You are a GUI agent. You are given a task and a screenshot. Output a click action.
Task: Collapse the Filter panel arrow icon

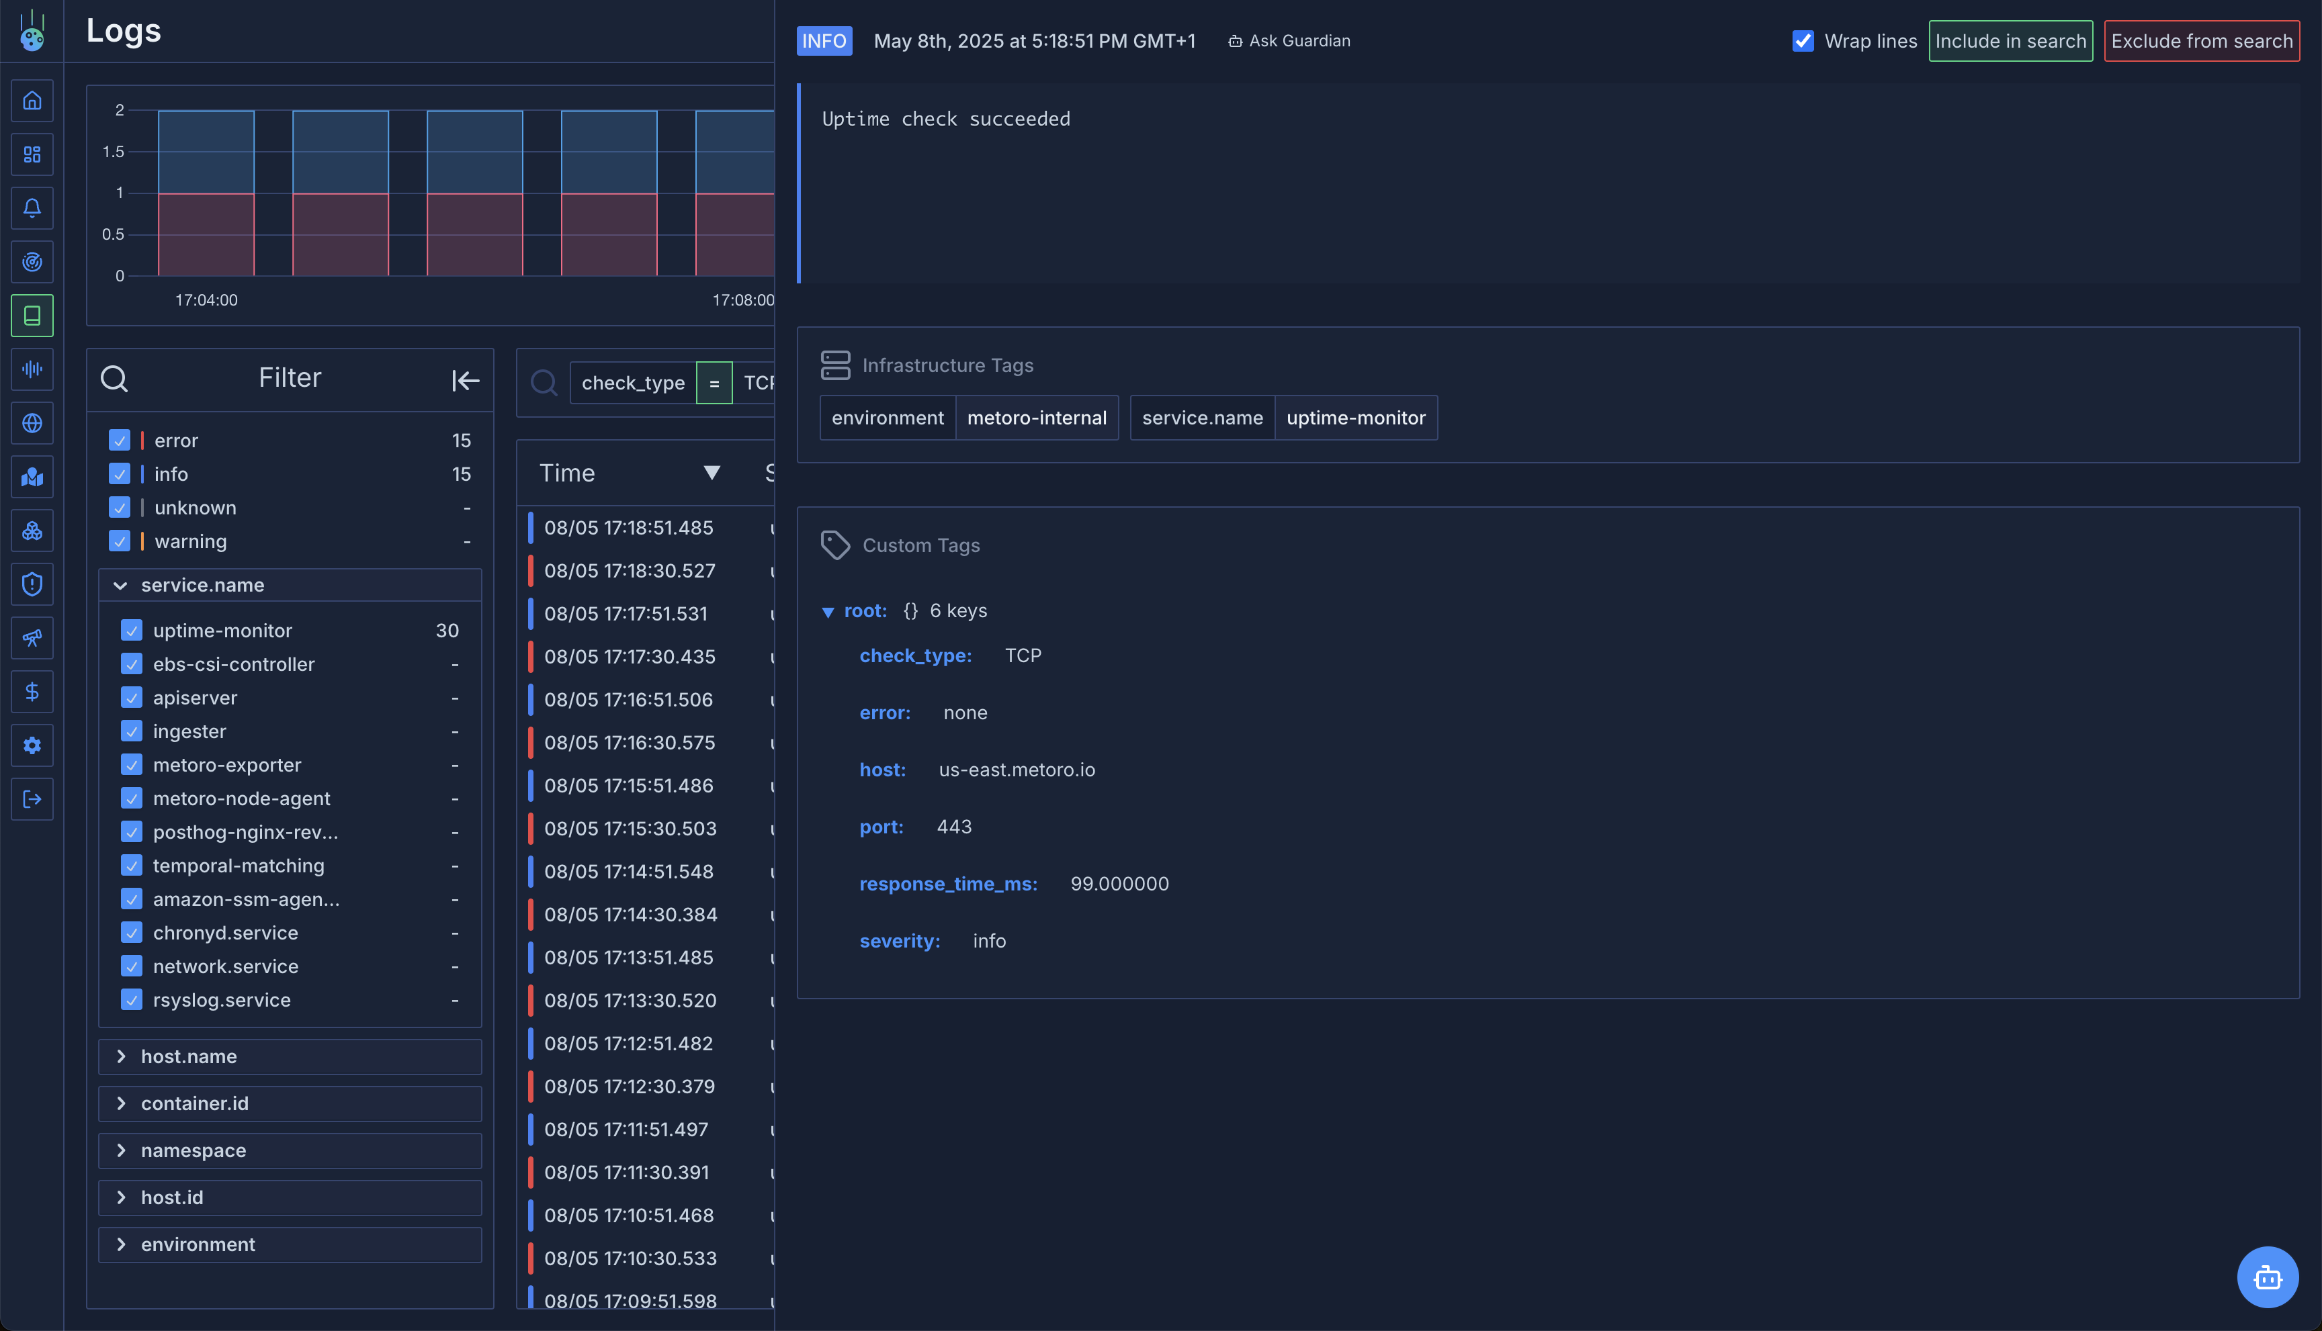point(464,380)
